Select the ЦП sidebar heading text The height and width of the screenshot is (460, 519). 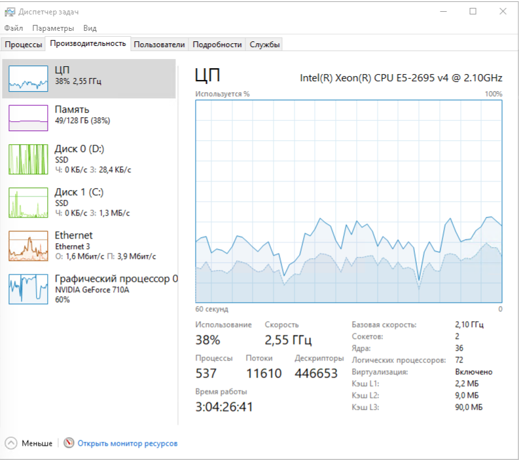pos(62,70)
